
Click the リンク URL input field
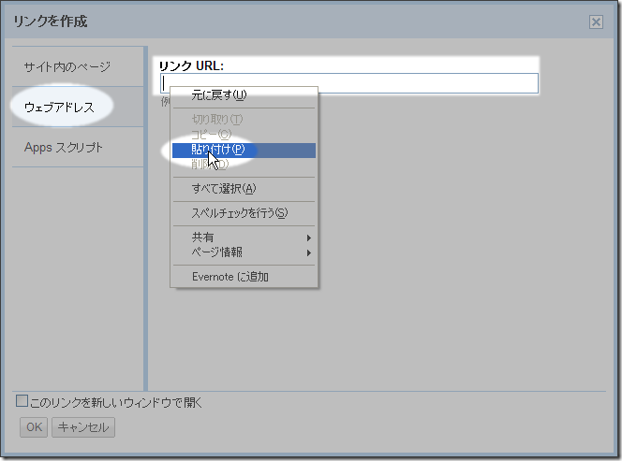349,83
